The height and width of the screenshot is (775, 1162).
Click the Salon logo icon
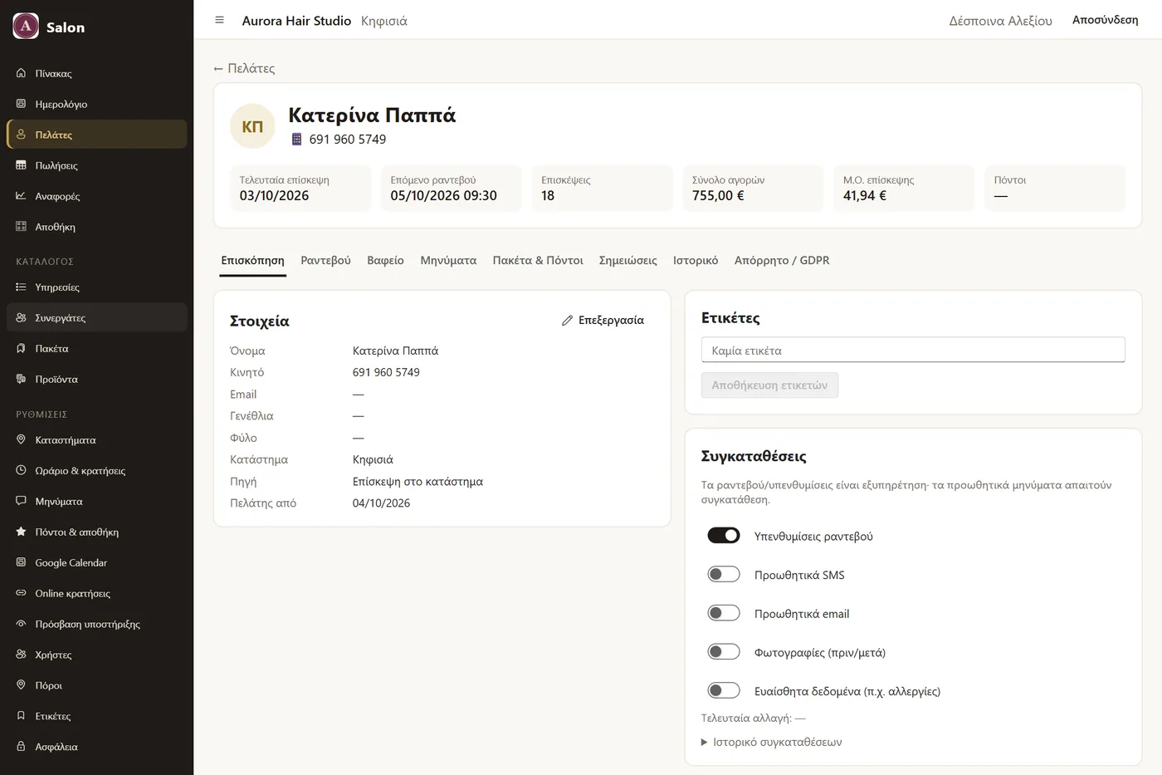(26, 27)
